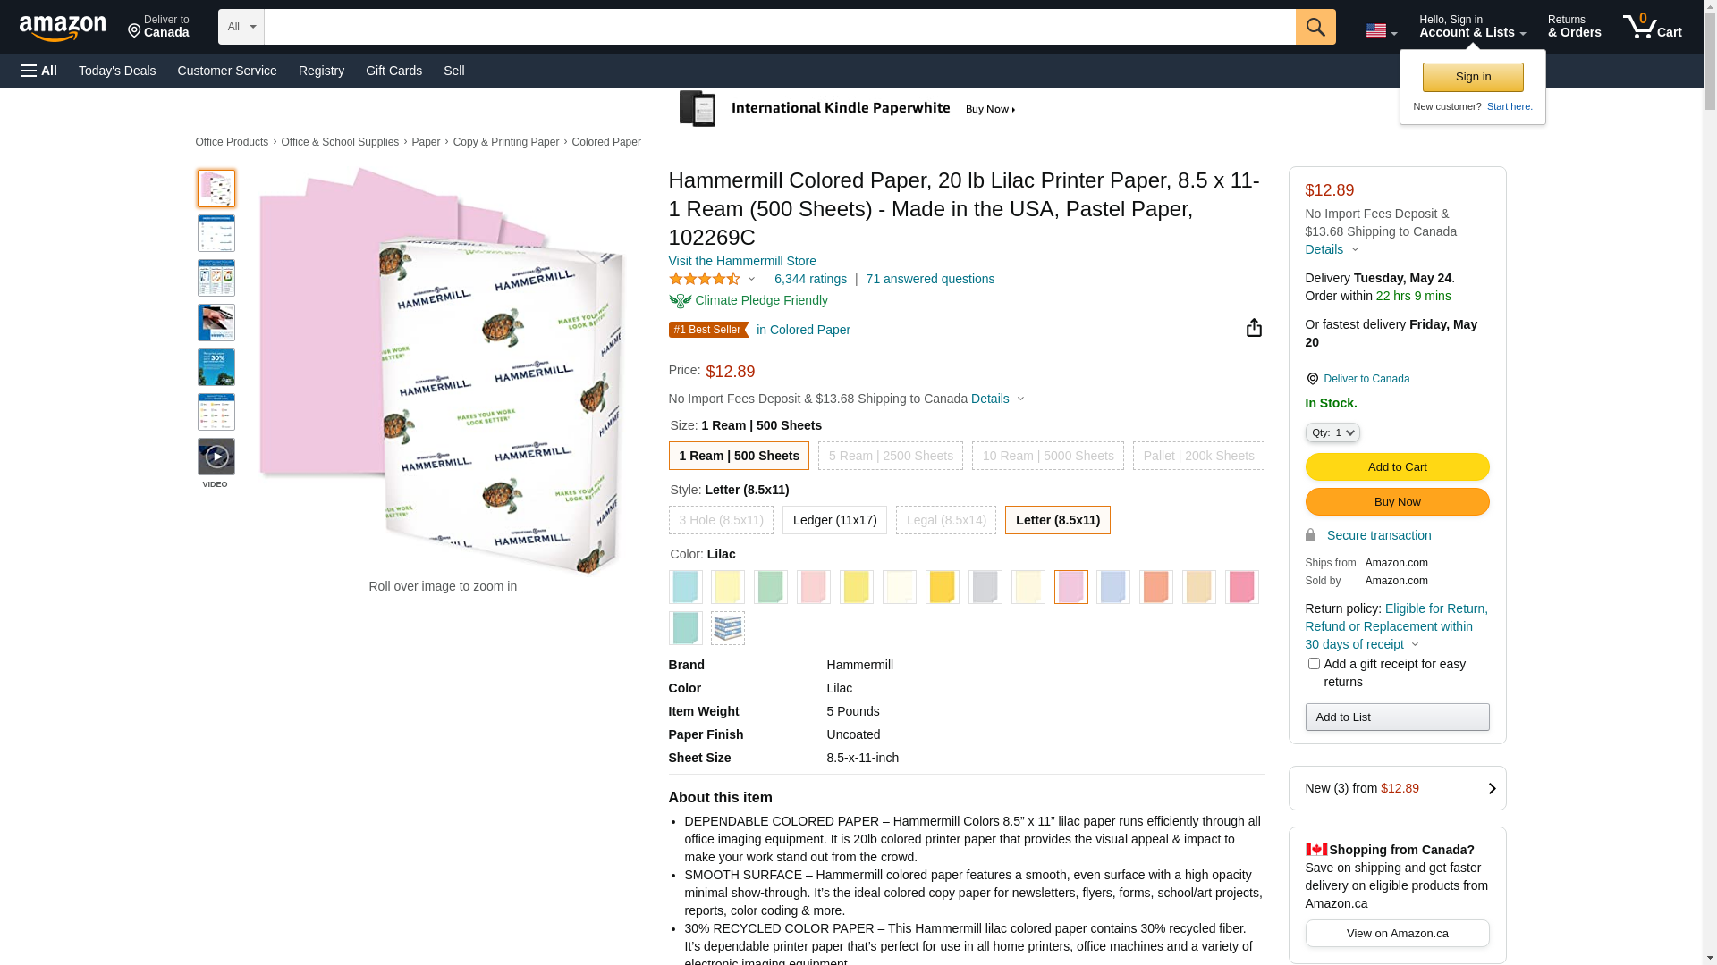Click the US flag language selector
This screenshot has height=965, width=1717.
pos(1380,30)
